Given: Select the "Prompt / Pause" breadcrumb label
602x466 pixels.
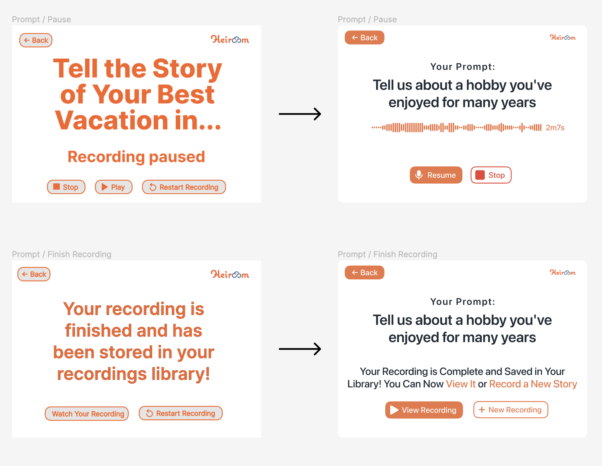Looking at the screenshot, I should click(x=42, y=19).
